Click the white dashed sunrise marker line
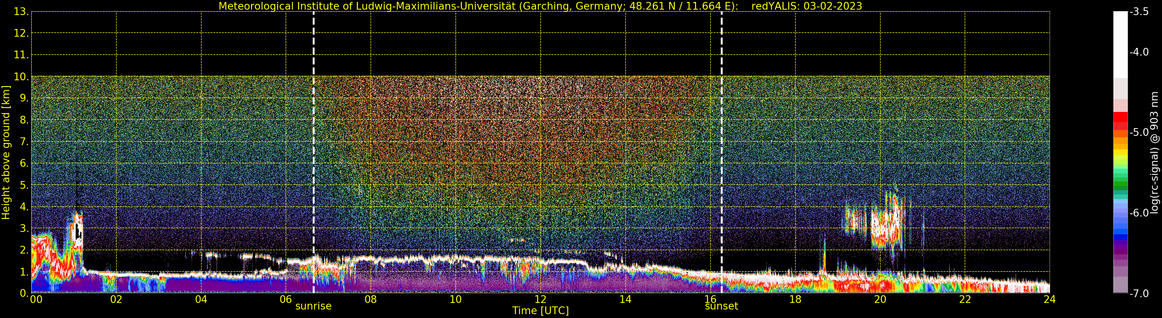Image resolution: width=1162 pixels, height=318 pixels. [x=313, y=152]
